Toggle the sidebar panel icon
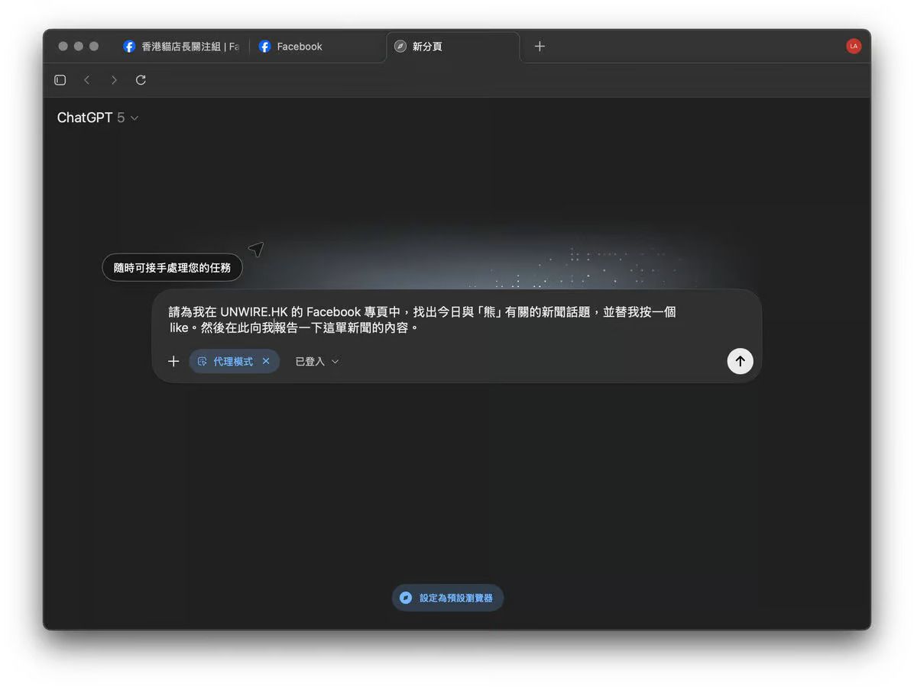The width and height of the screenshot is (914, 687). pos(60,79)
